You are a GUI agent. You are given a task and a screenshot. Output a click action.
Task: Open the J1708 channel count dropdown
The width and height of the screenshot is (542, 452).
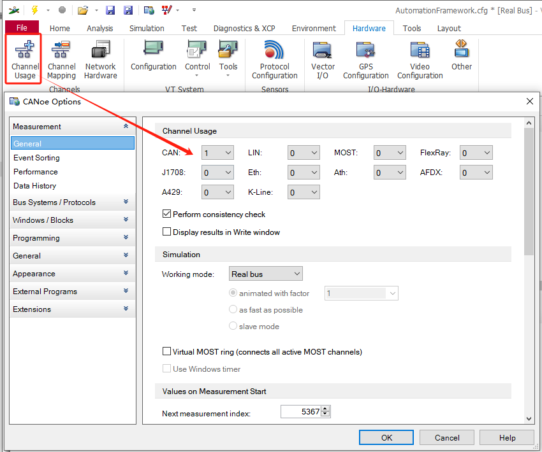pos(218,173)
